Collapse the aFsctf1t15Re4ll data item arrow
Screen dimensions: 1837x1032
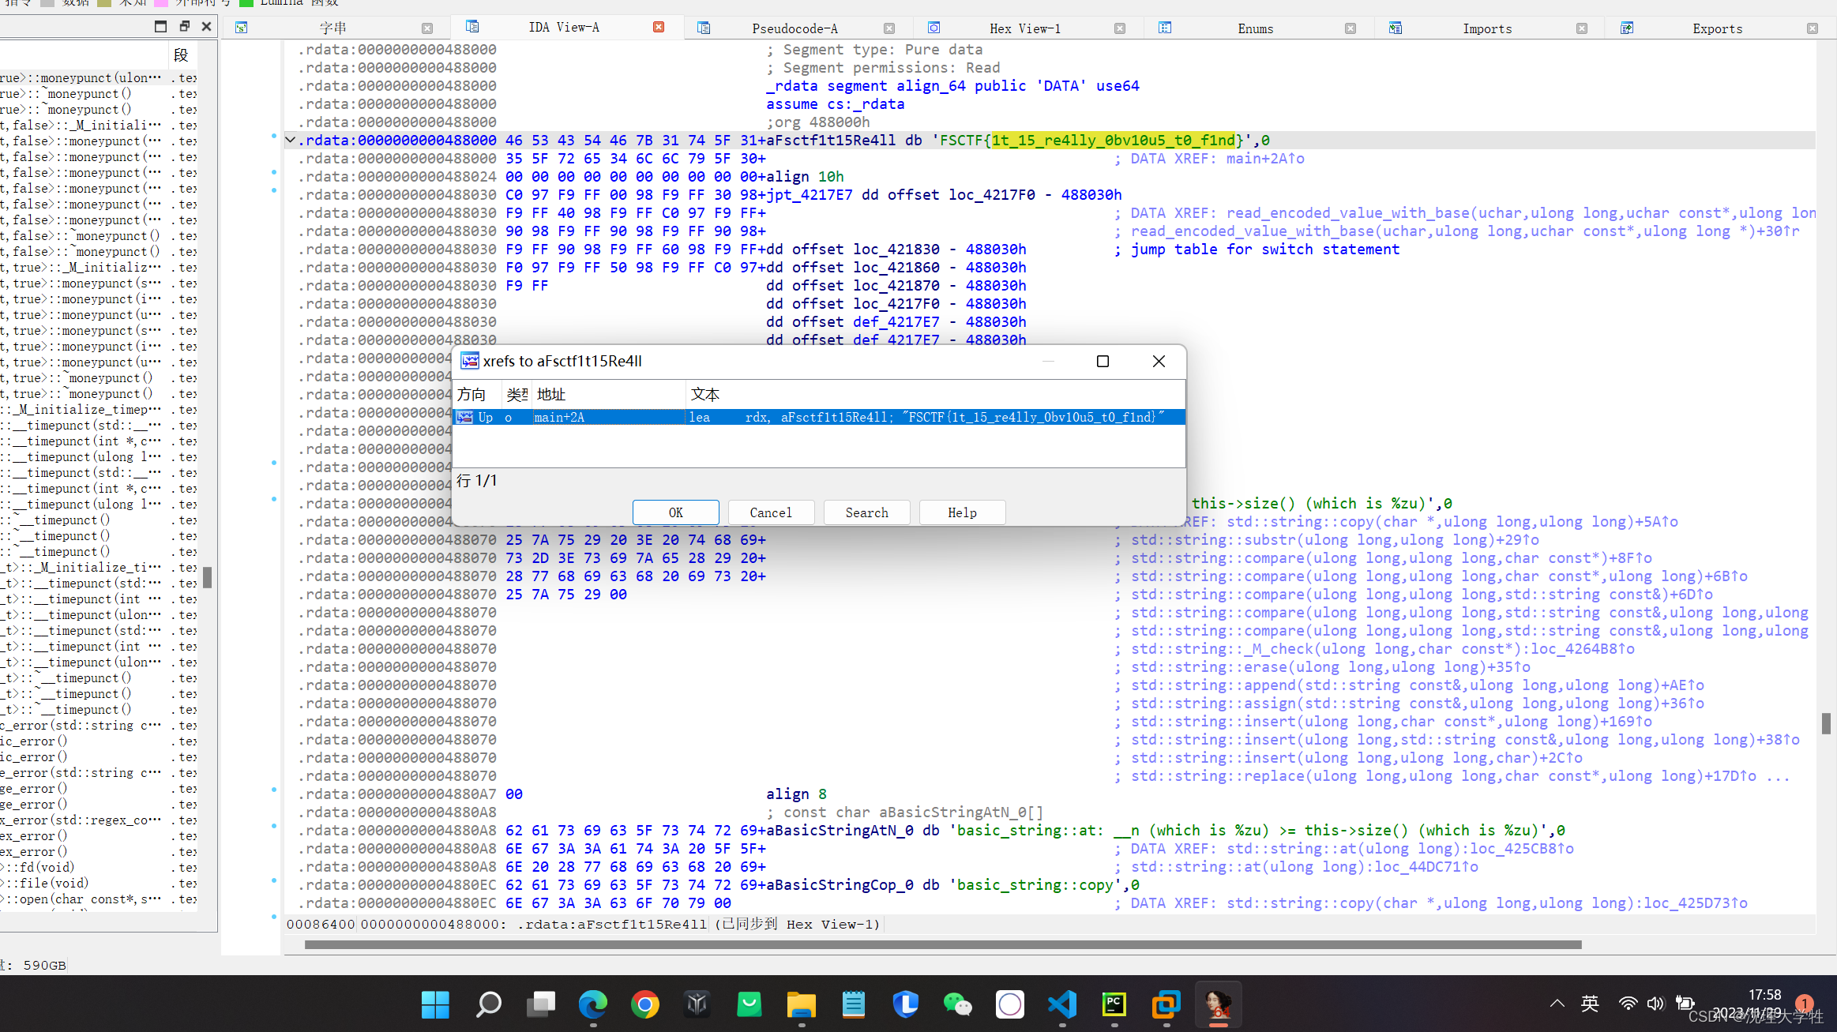(x=290, y=140)
